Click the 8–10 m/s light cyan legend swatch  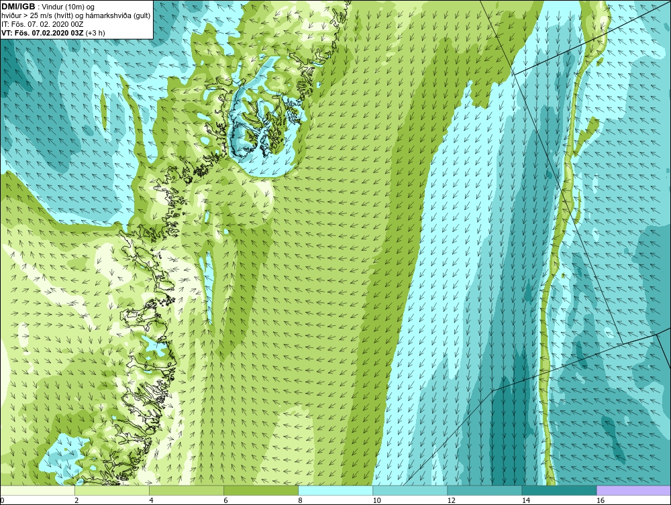[335, 490]
